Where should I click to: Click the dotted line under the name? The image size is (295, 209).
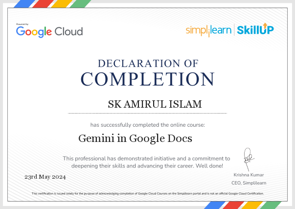tap(147, 114)
